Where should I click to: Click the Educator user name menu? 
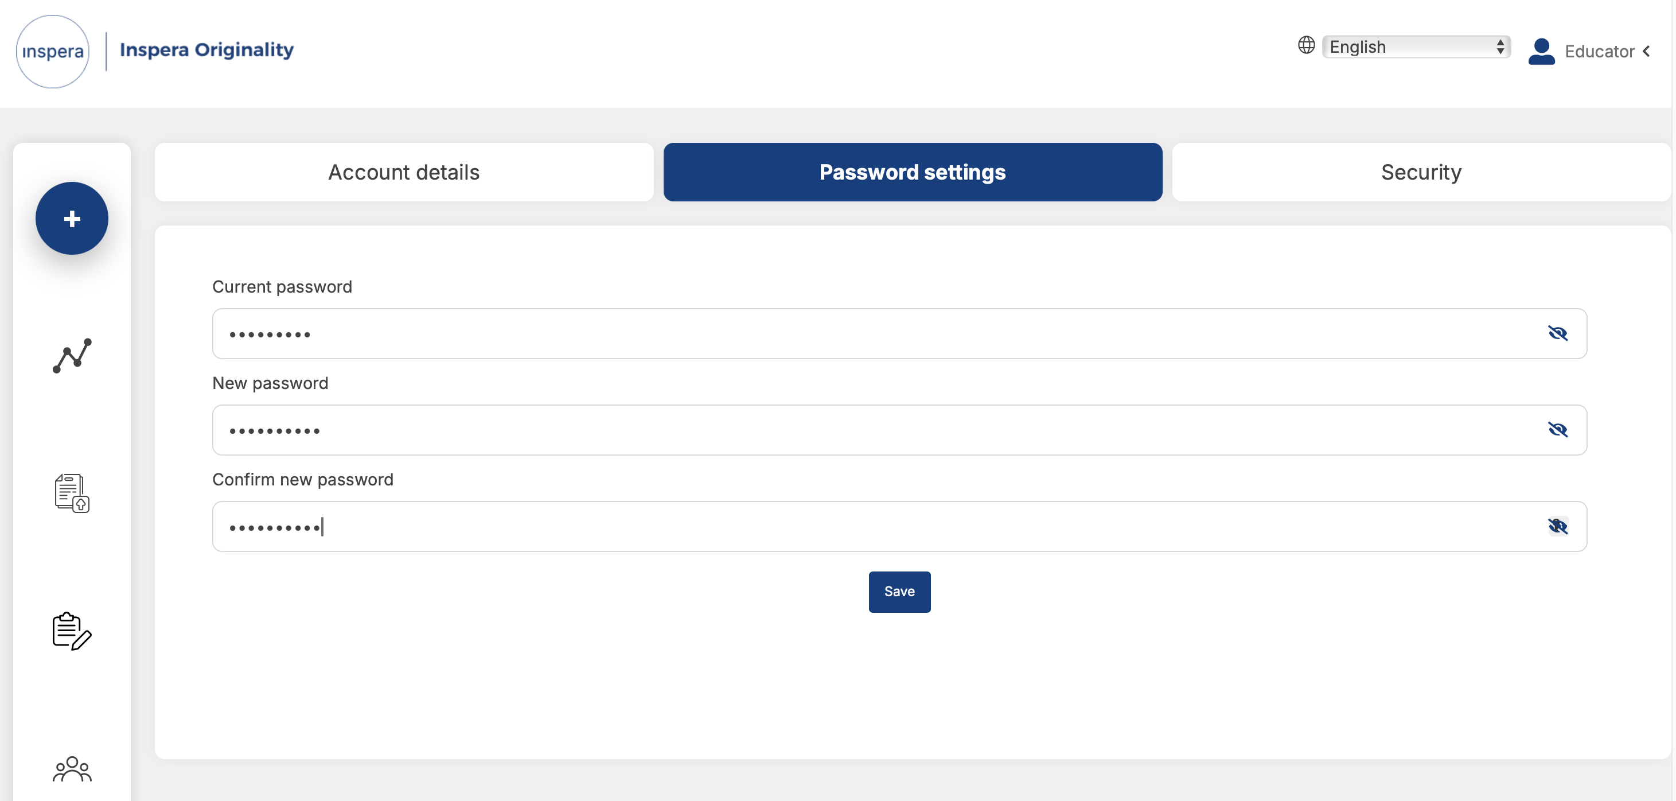point(1599,52)
